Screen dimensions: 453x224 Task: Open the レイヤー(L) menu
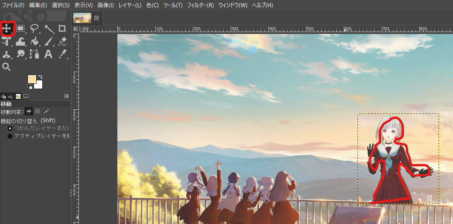(130, 5)
